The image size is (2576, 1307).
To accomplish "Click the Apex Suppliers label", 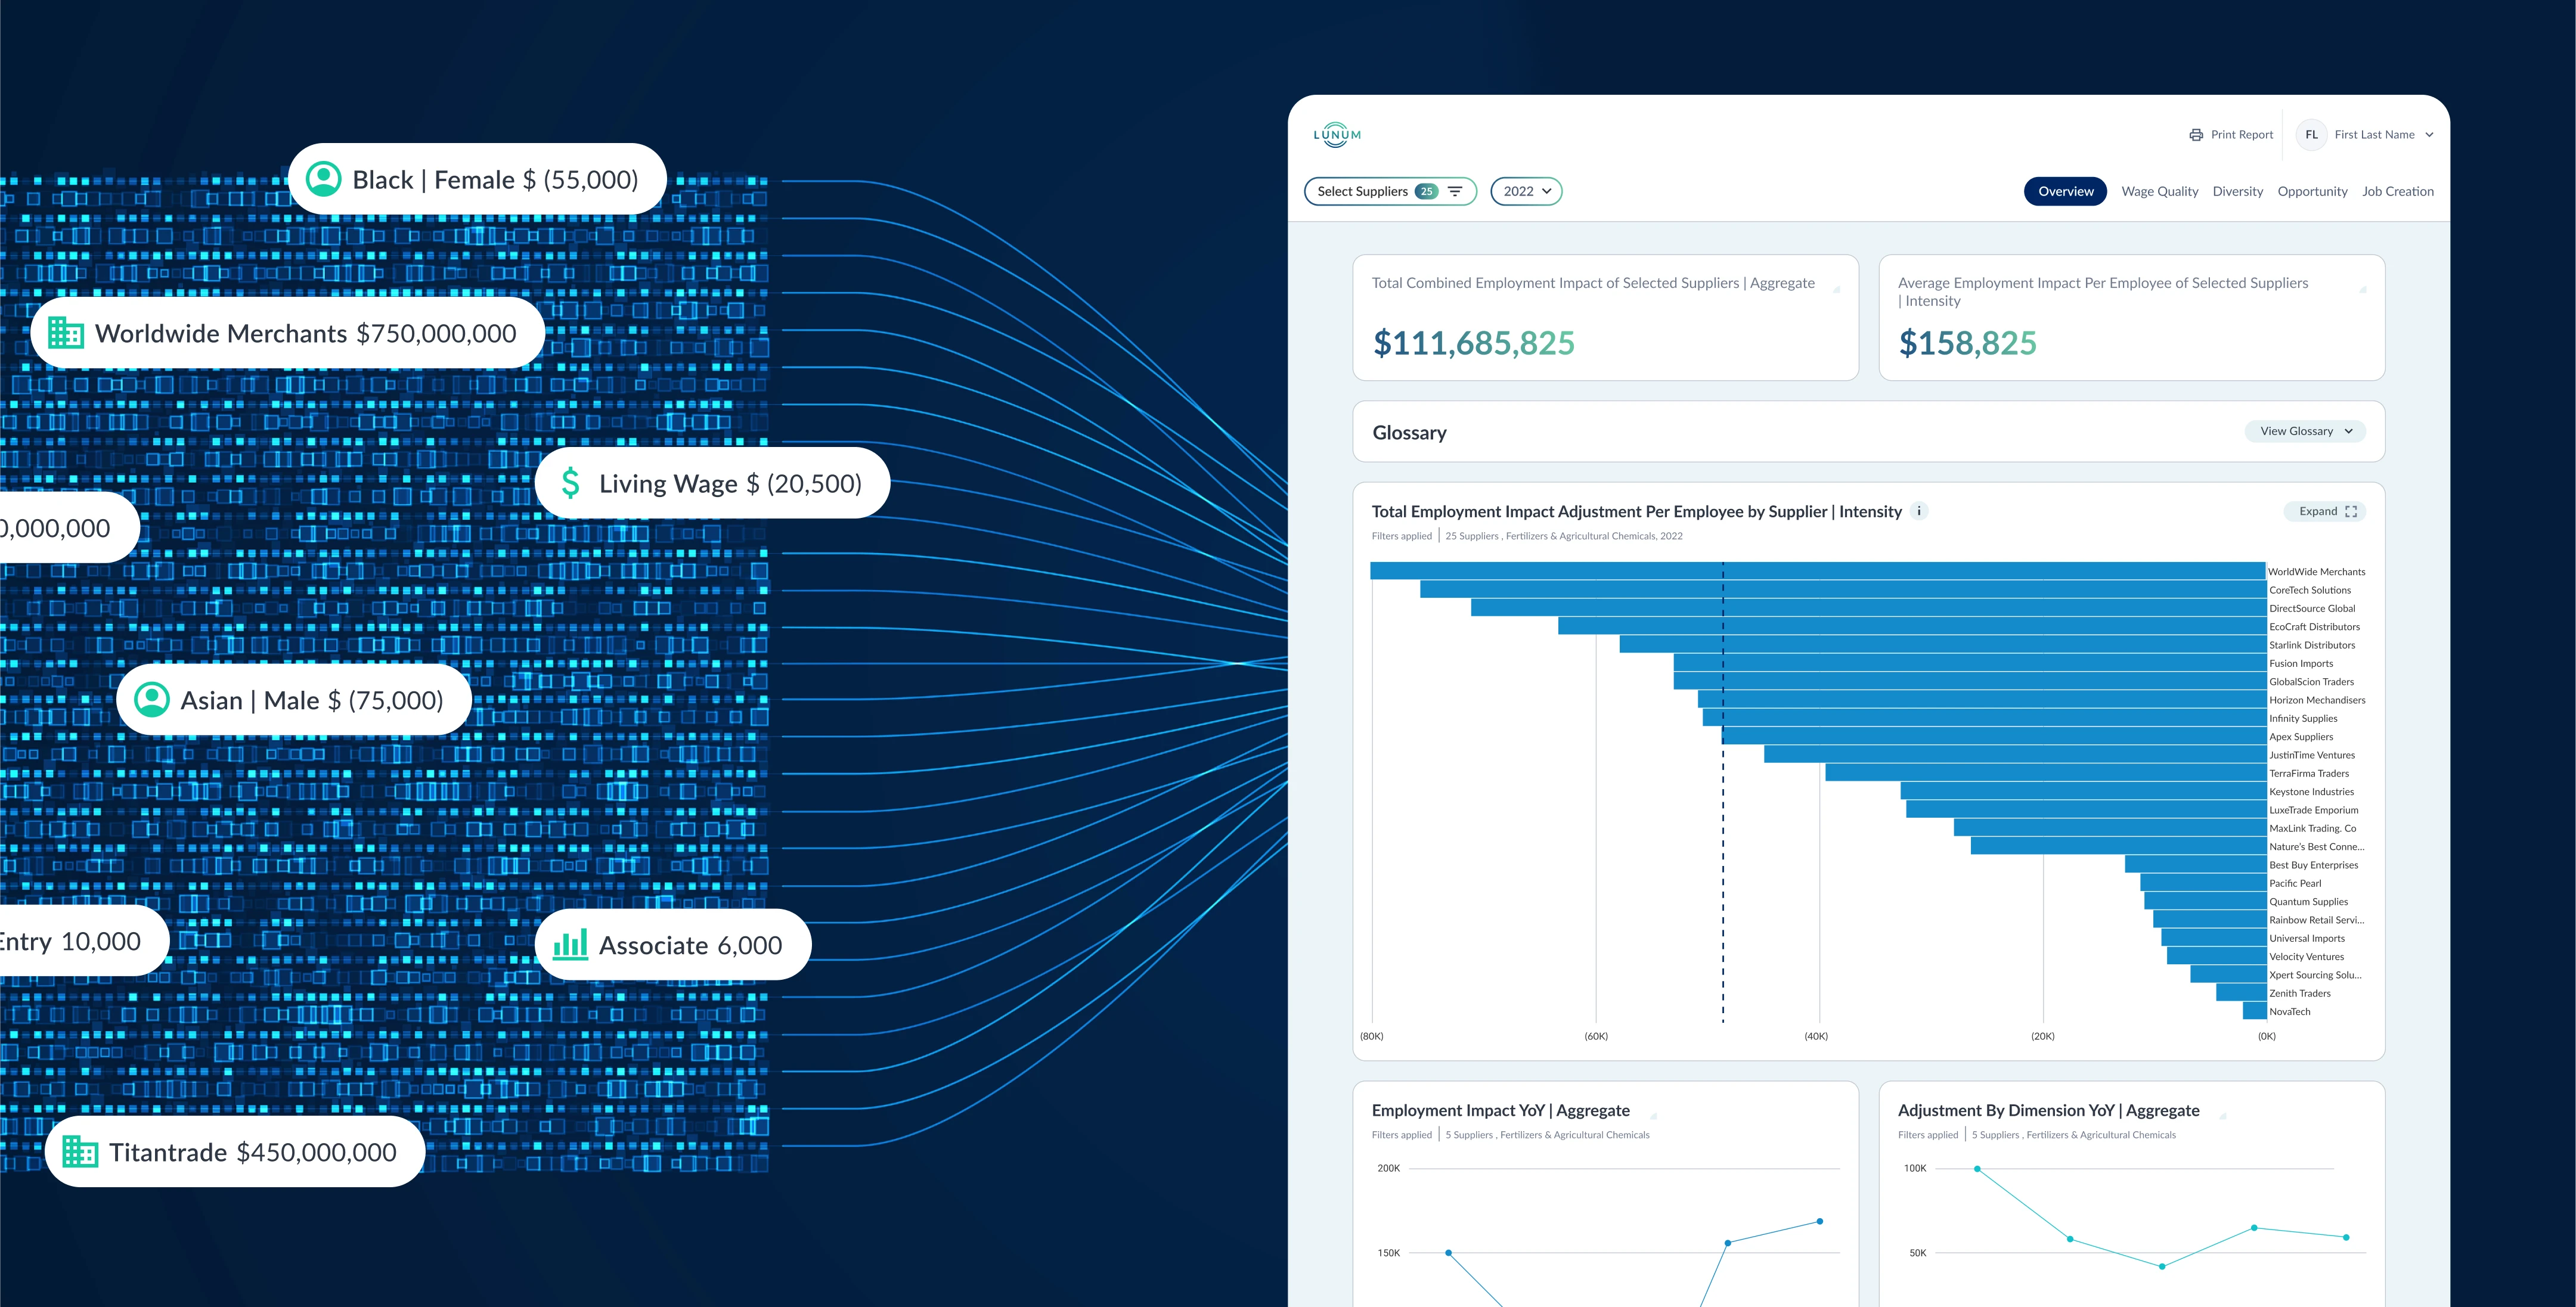I will [x=2301, y=737].
